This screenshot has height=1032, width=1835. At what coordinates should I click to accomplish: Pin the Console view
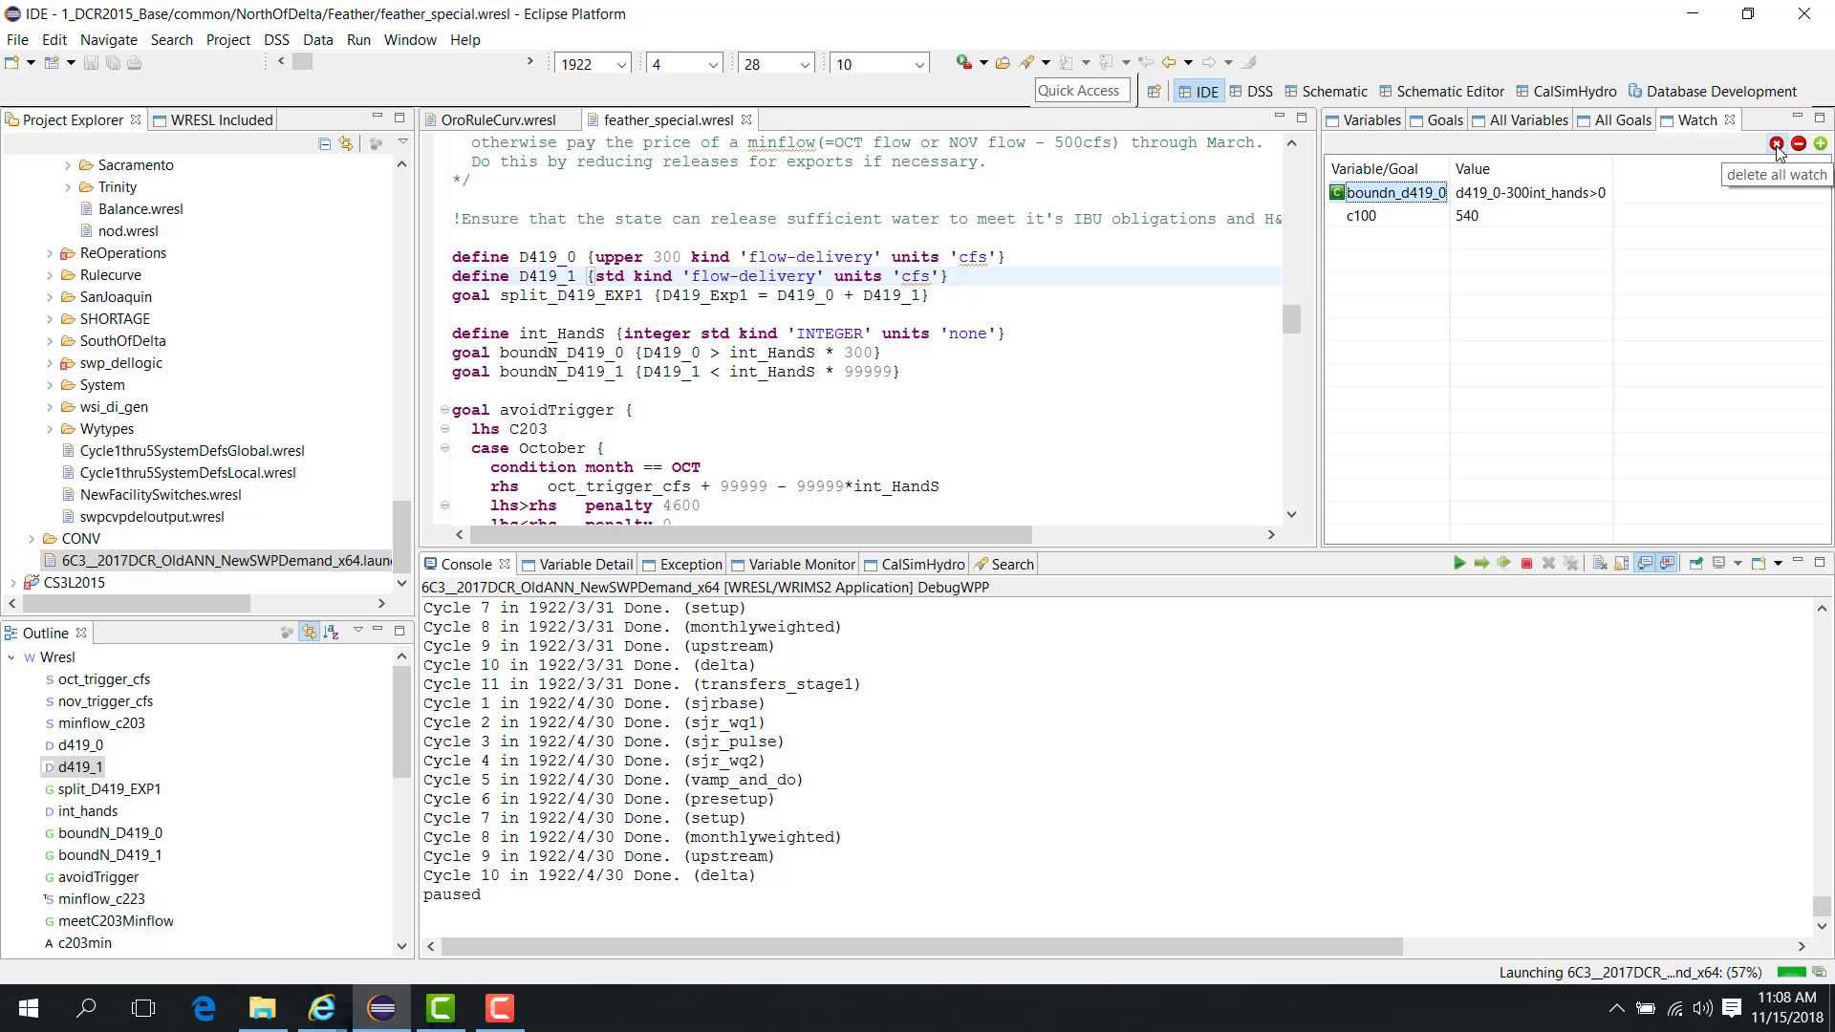coord(1696,563)
